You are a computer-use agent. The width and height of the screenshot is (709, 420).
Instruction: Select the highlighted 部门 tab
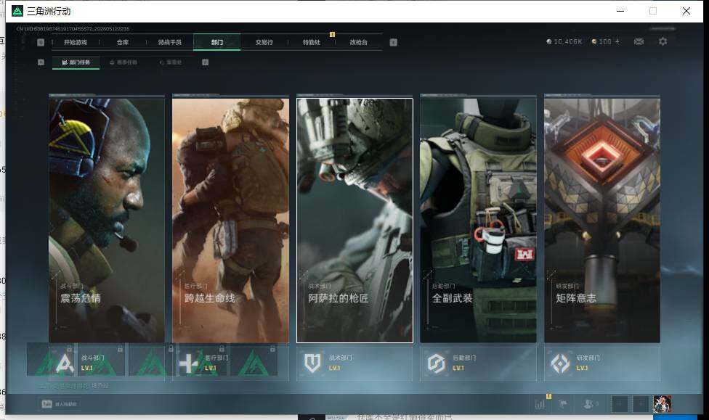click(x=217, y=42)
